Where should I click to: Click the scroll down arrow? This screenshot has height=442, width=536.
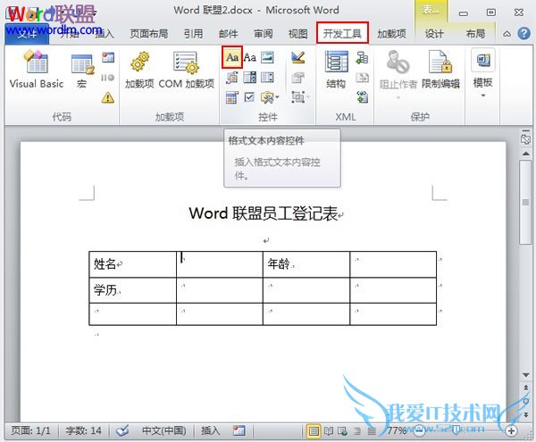pyautogui.click(x=525, y=375)
